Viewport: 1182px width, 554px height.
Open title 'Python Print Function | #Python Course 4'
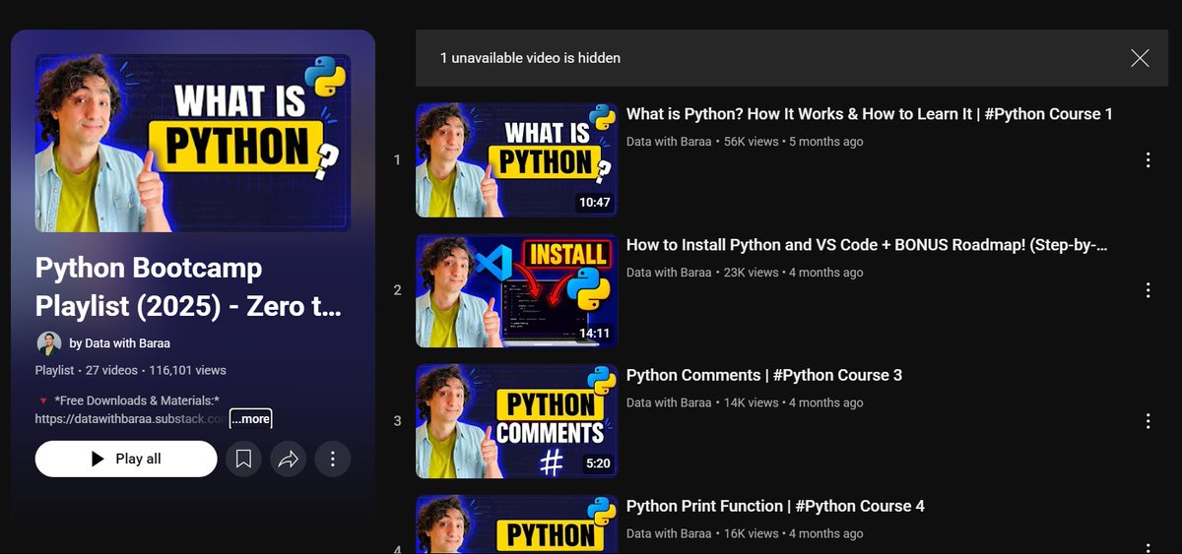click(775, 506)
